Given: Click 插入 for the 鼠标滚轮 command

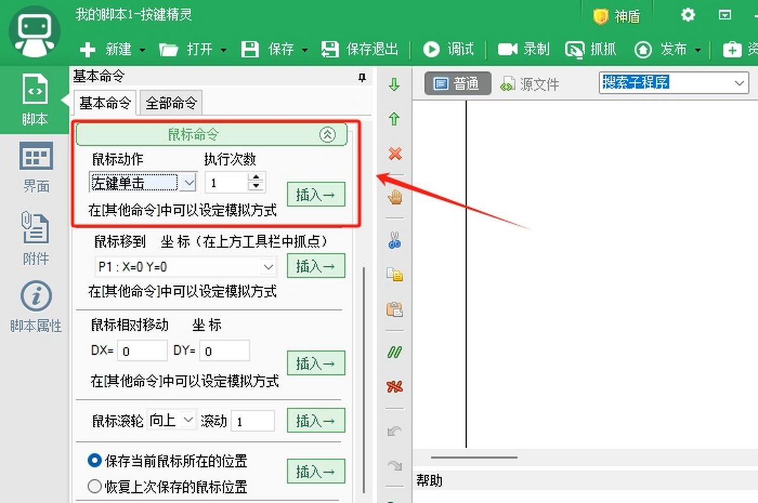Looking at the screenshot, I should (316, 420).
